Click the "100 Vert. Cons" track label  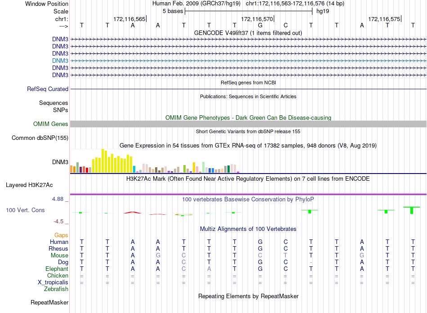click(25, 210)
